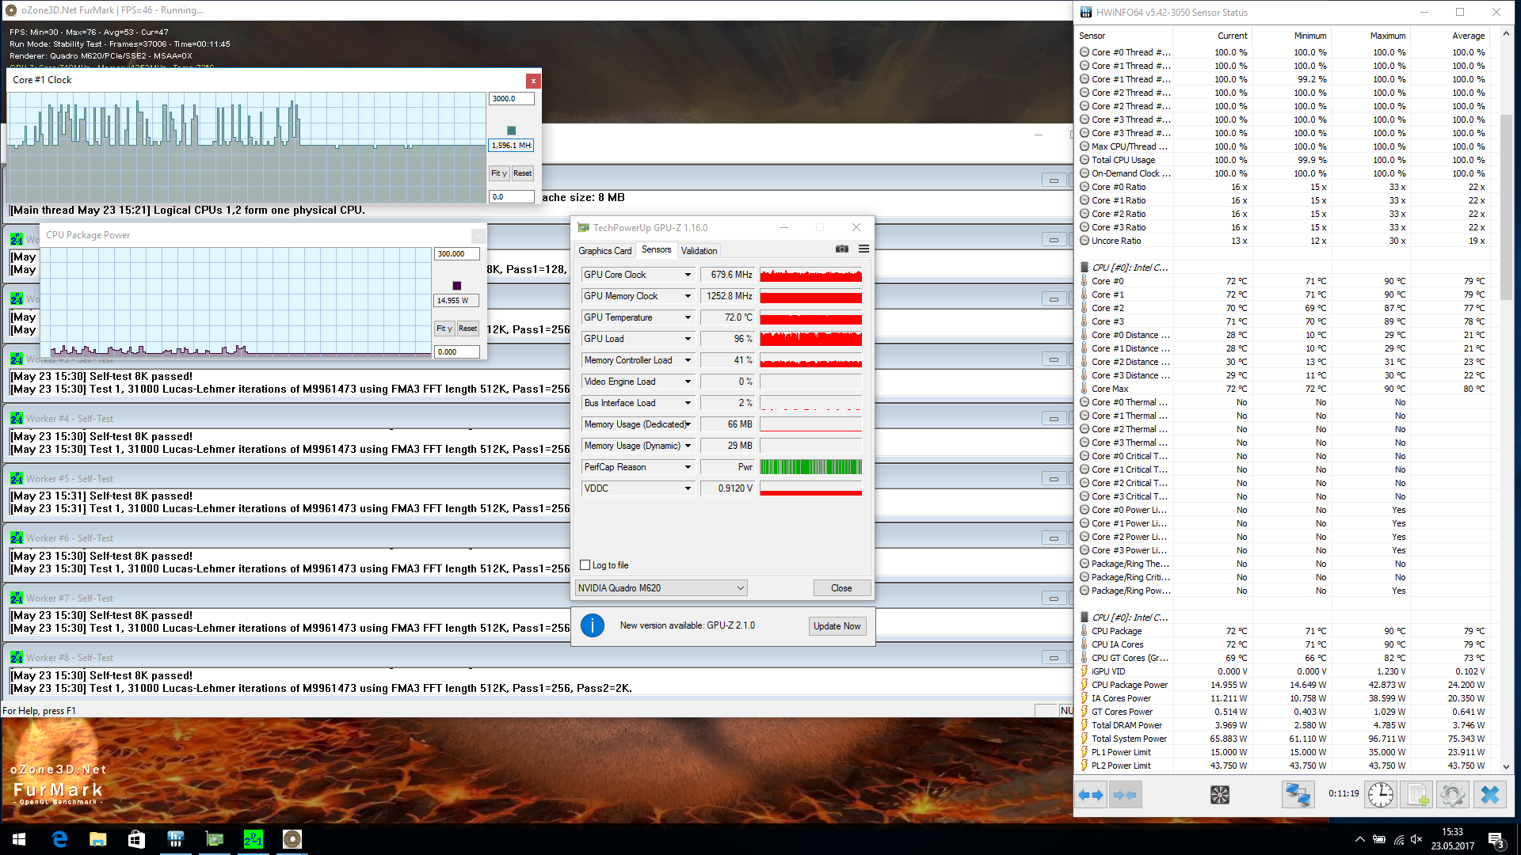Enable the Log to file checkbox

tap(585, 564)
